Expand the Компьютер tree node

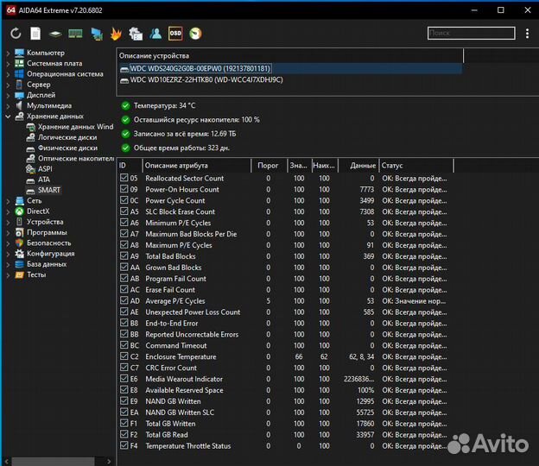tap(8, 54)
